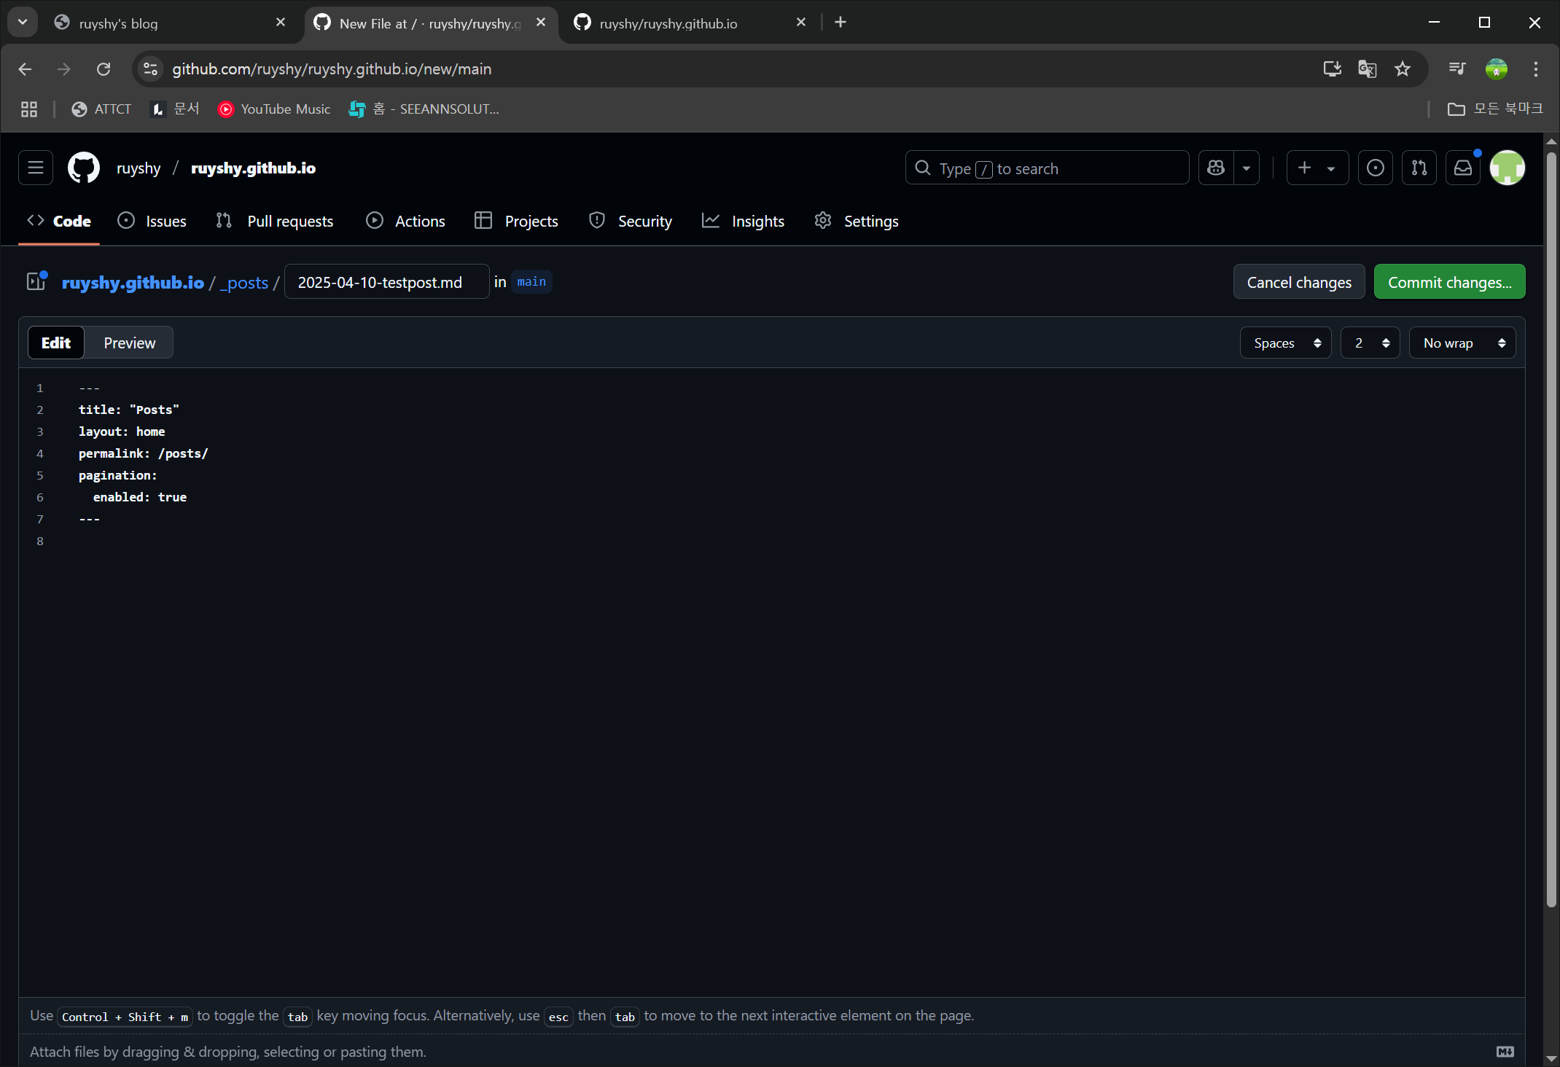
Task: Open the navigation hamburger menu
Action: coord(35,168)
